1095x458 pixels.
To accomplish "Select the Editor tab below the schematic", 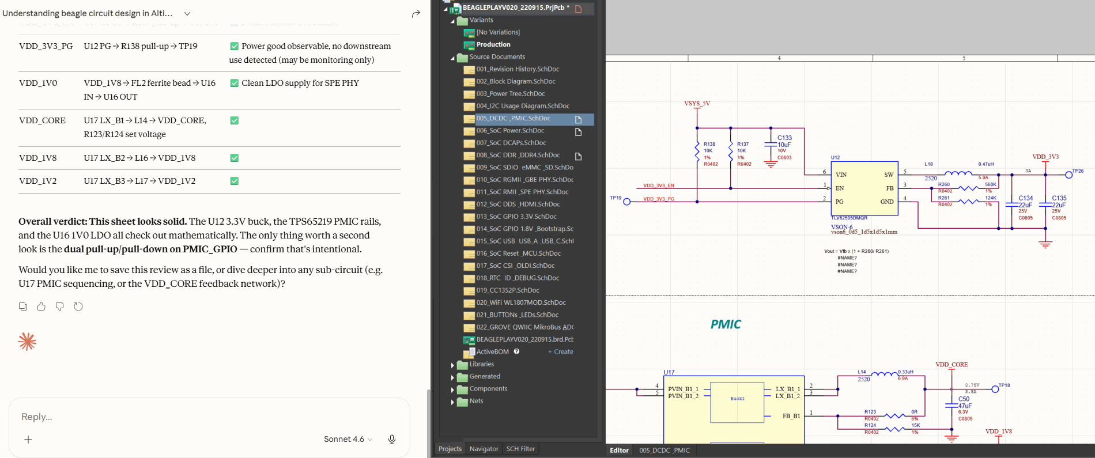I will coord(620,451).
